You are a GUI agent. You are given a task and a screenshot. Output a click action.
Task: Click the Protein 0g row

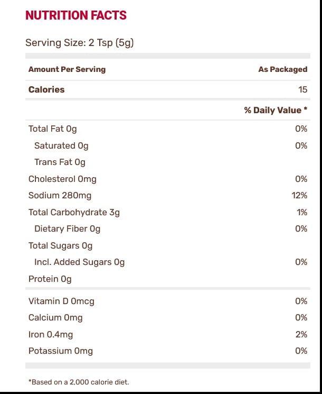tap(50, 279)
